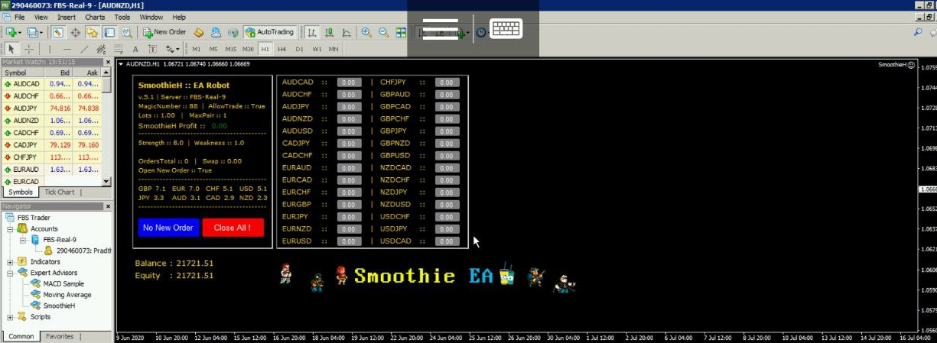Expand the Indicators tree node
The image size is (937, 343).
[x=10, y=261]
